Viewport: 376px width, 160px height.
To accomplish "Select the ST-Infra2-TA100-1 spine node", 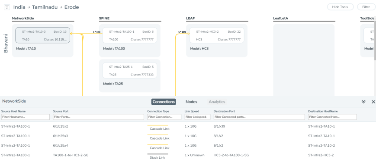I will pyautogui.click(x=130, y=35).
